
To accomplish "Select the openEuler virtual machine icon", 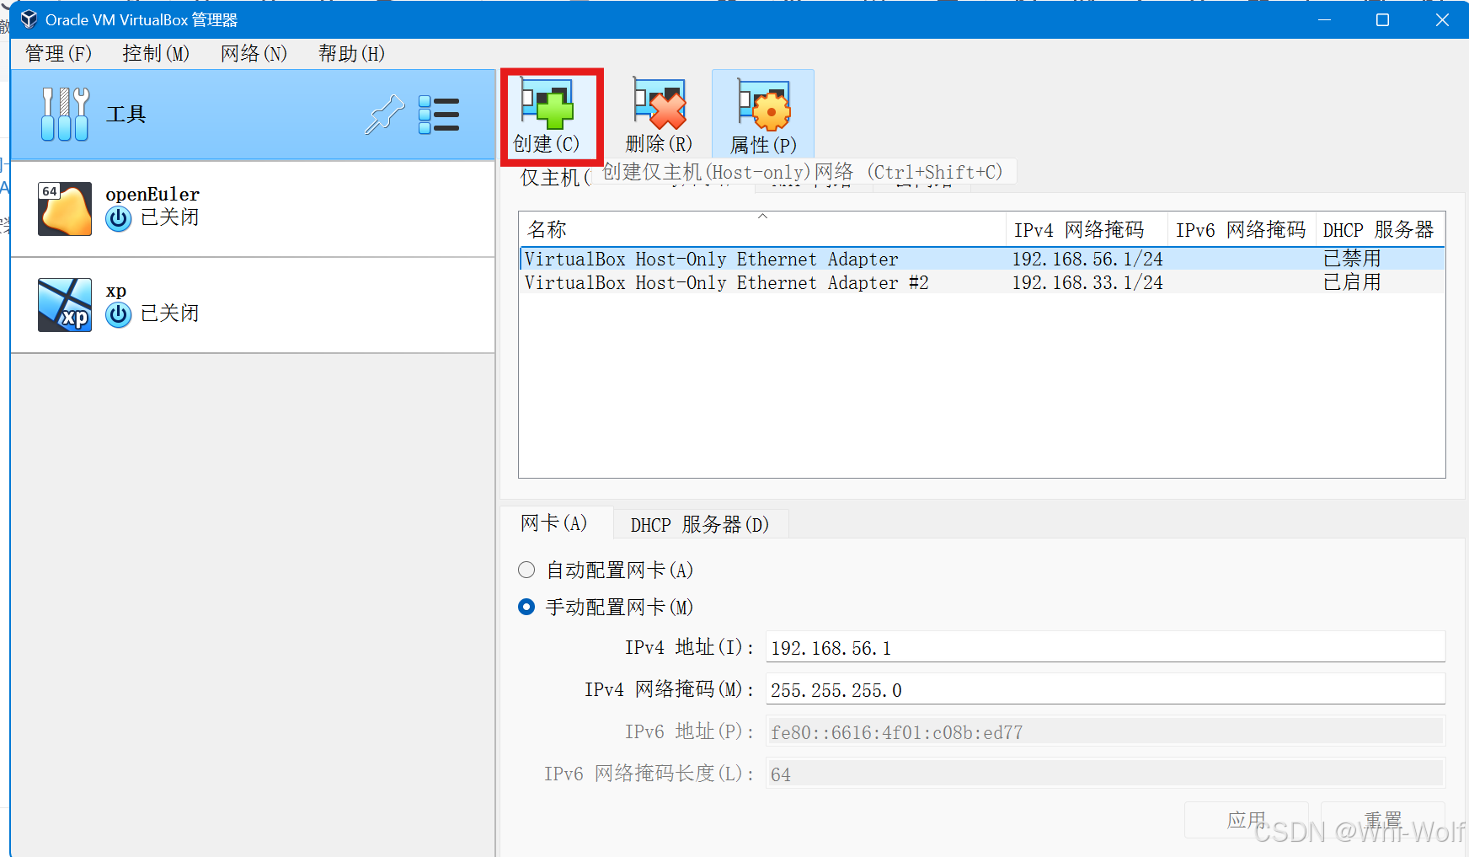I will coord(65,208).
